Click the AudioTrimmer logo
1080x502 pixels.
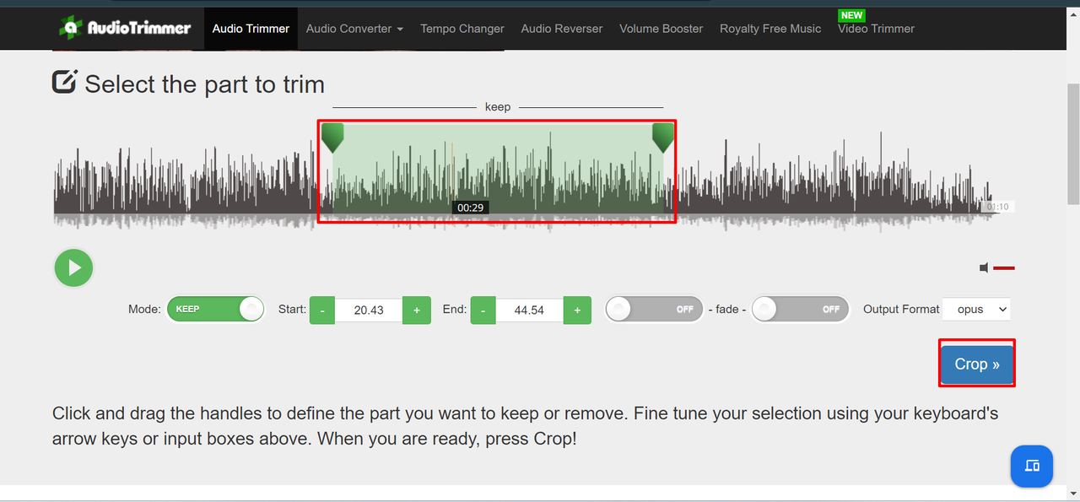point(125,28)
